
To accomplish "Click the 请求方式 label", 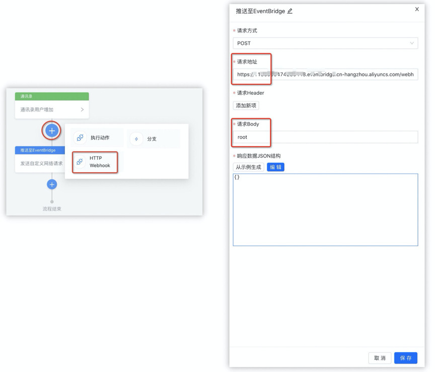I will pos(247,31).
